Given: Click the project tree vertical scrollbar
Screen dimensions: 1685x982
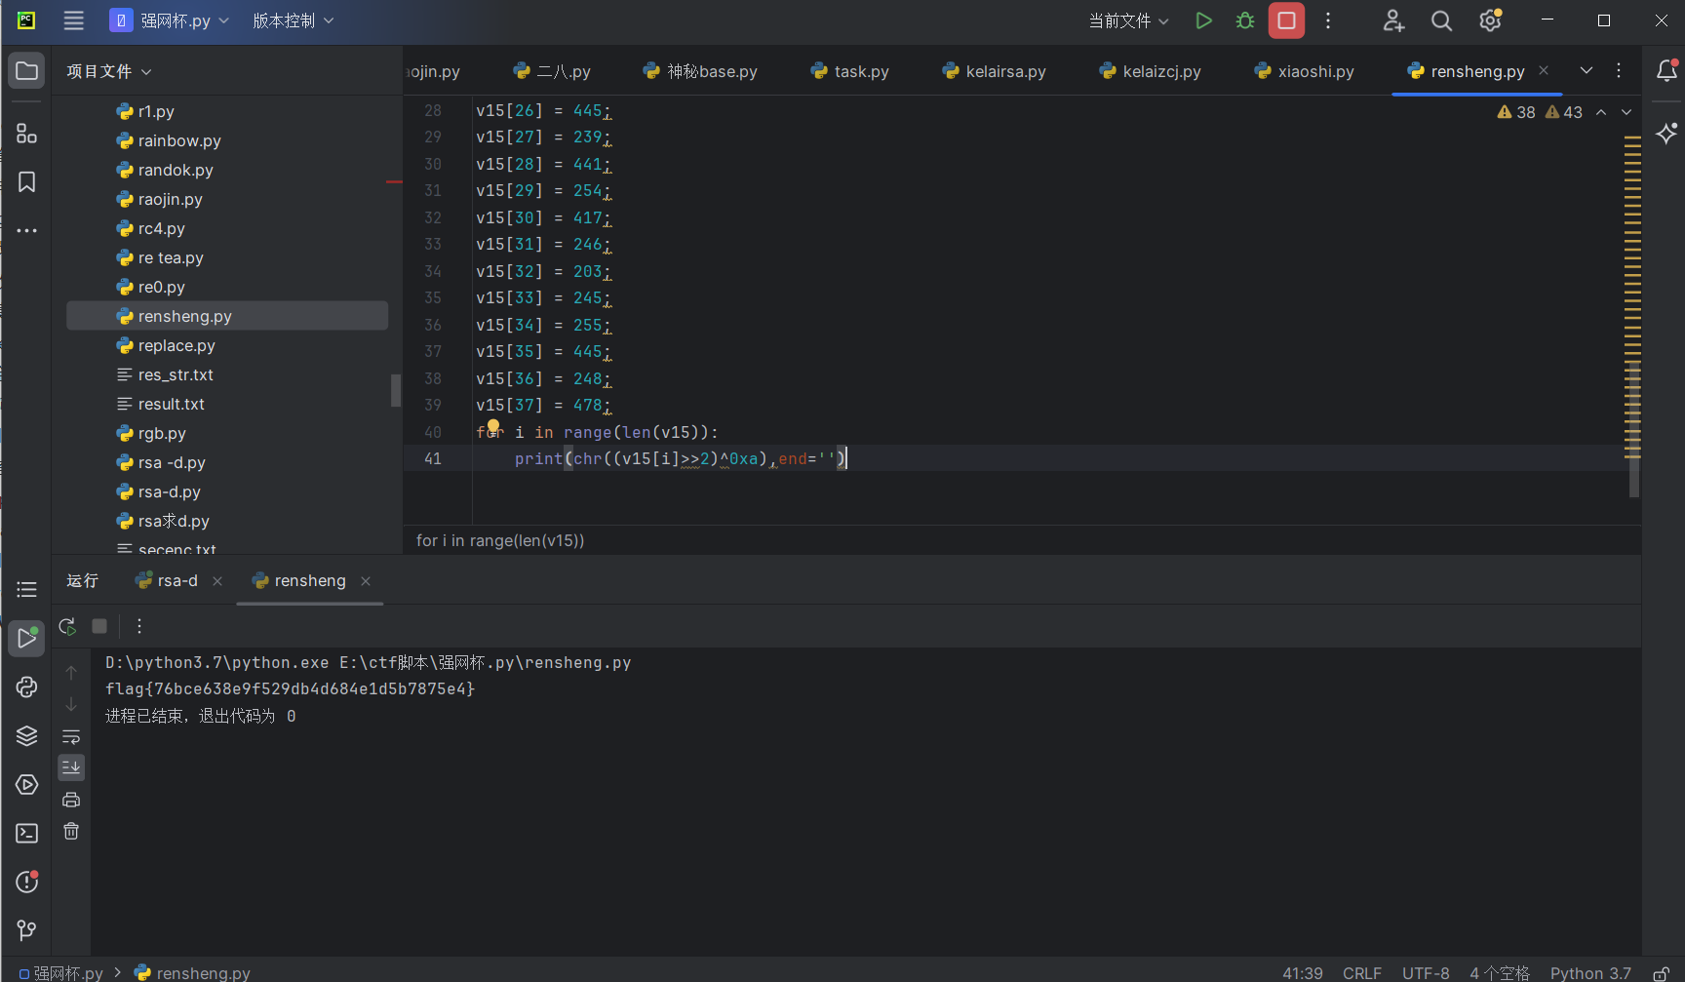Looking at the screenshot, I should pos(396,390).
